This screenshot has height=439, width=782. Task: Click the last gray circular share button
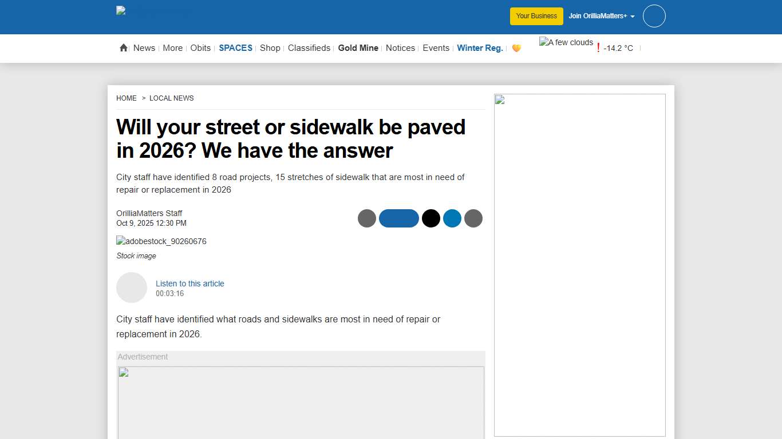473,218
